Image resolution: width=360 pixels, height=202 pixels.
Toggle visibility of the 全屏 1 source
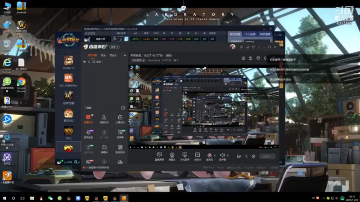coord(85,62)
